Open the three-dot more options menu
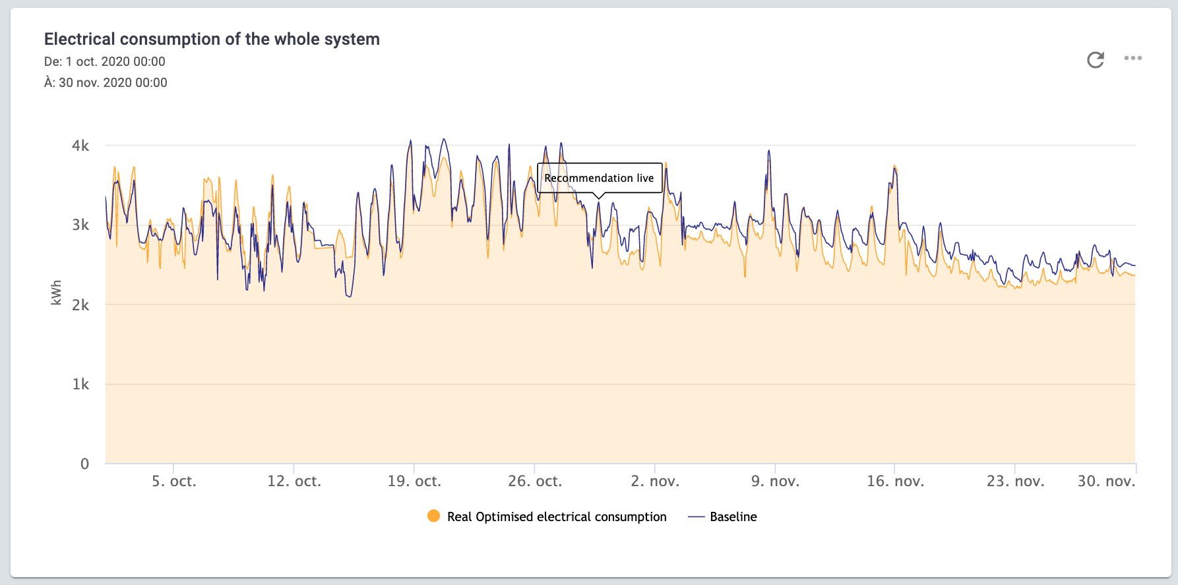1178x585 pixels. pyautogui.click(x=1132, y=59)
